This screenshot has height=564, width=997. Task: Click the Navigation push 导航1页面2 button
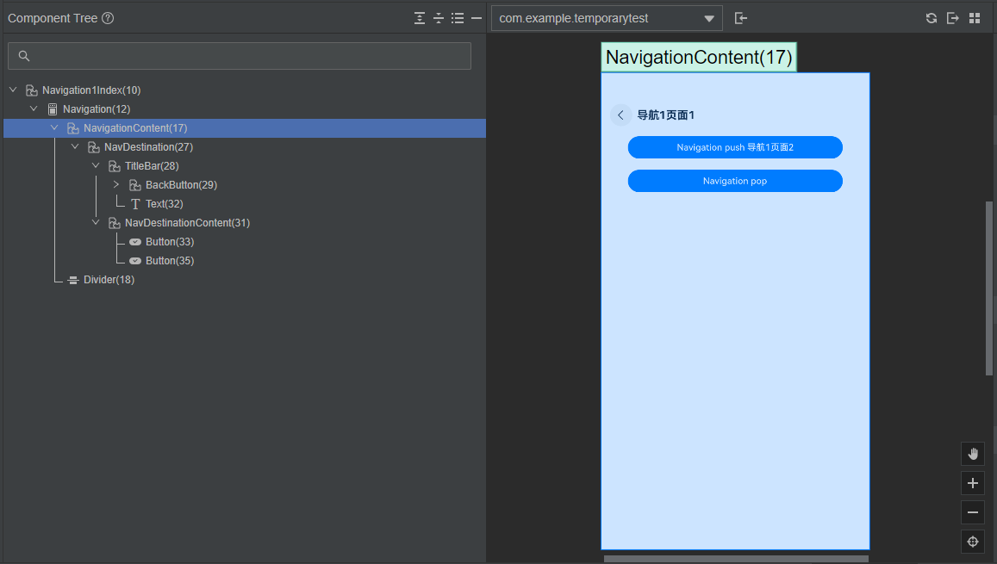click(735, 147)
